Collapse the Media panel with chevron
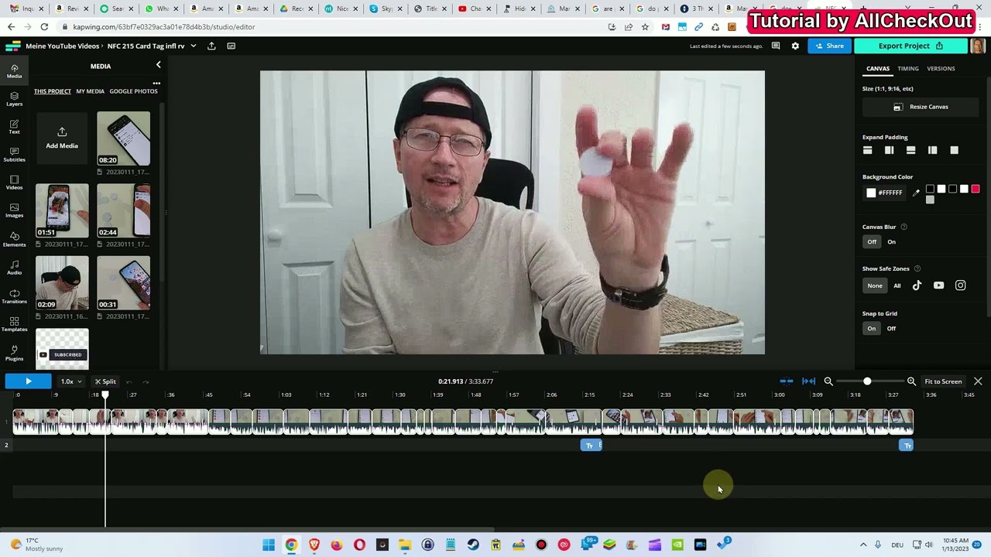The height and width of the screenshot is (557, 991). [x=158, y=66]
